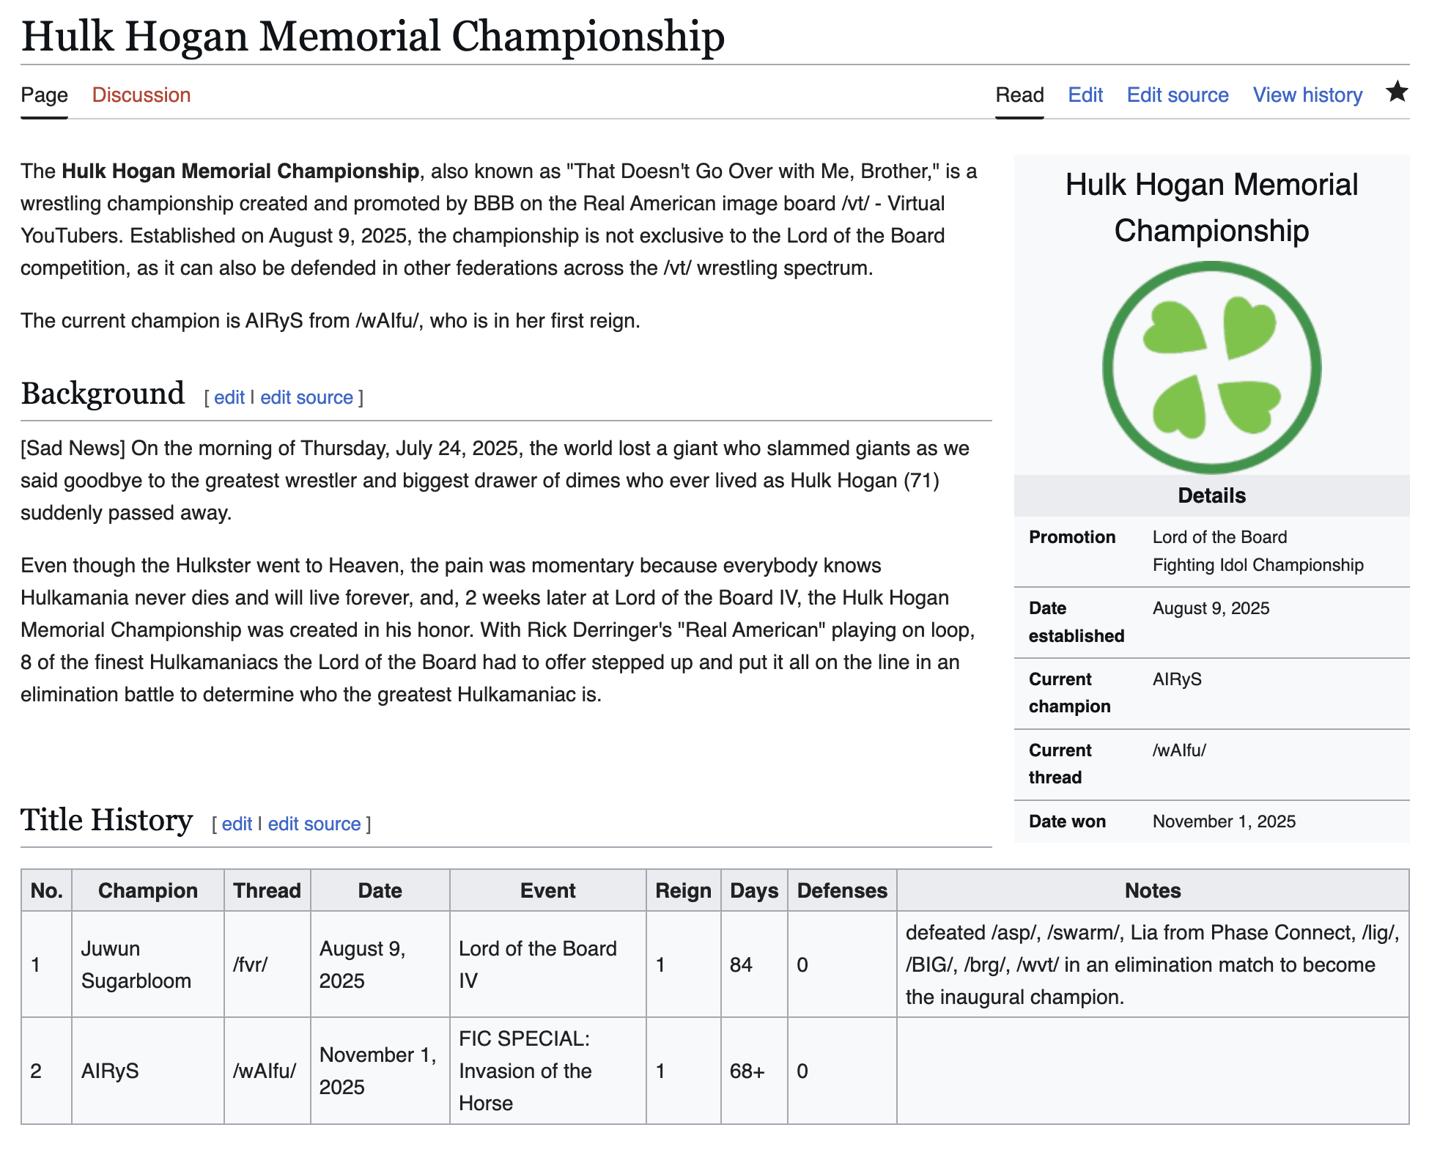This screenshot has height=1152, width=1429.
Task: Click the Defenses column header
Action: [x=841, y=890]
